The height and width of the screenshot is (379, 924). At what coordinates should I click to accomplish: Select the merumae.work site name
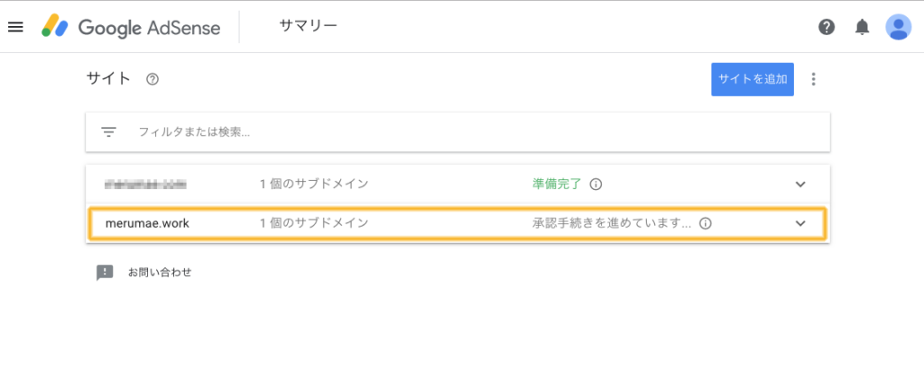pos(147,223)
